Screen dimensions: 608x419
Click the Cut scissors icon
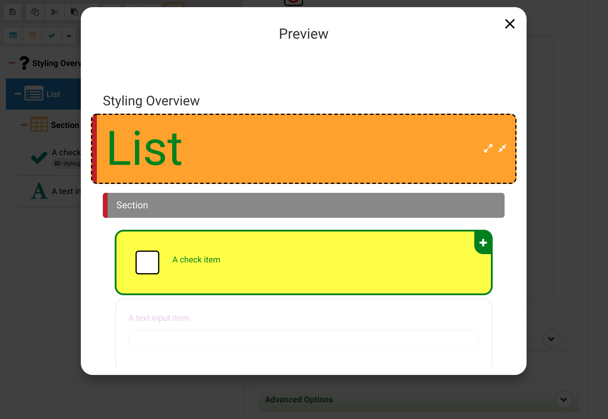pos(55,12)
